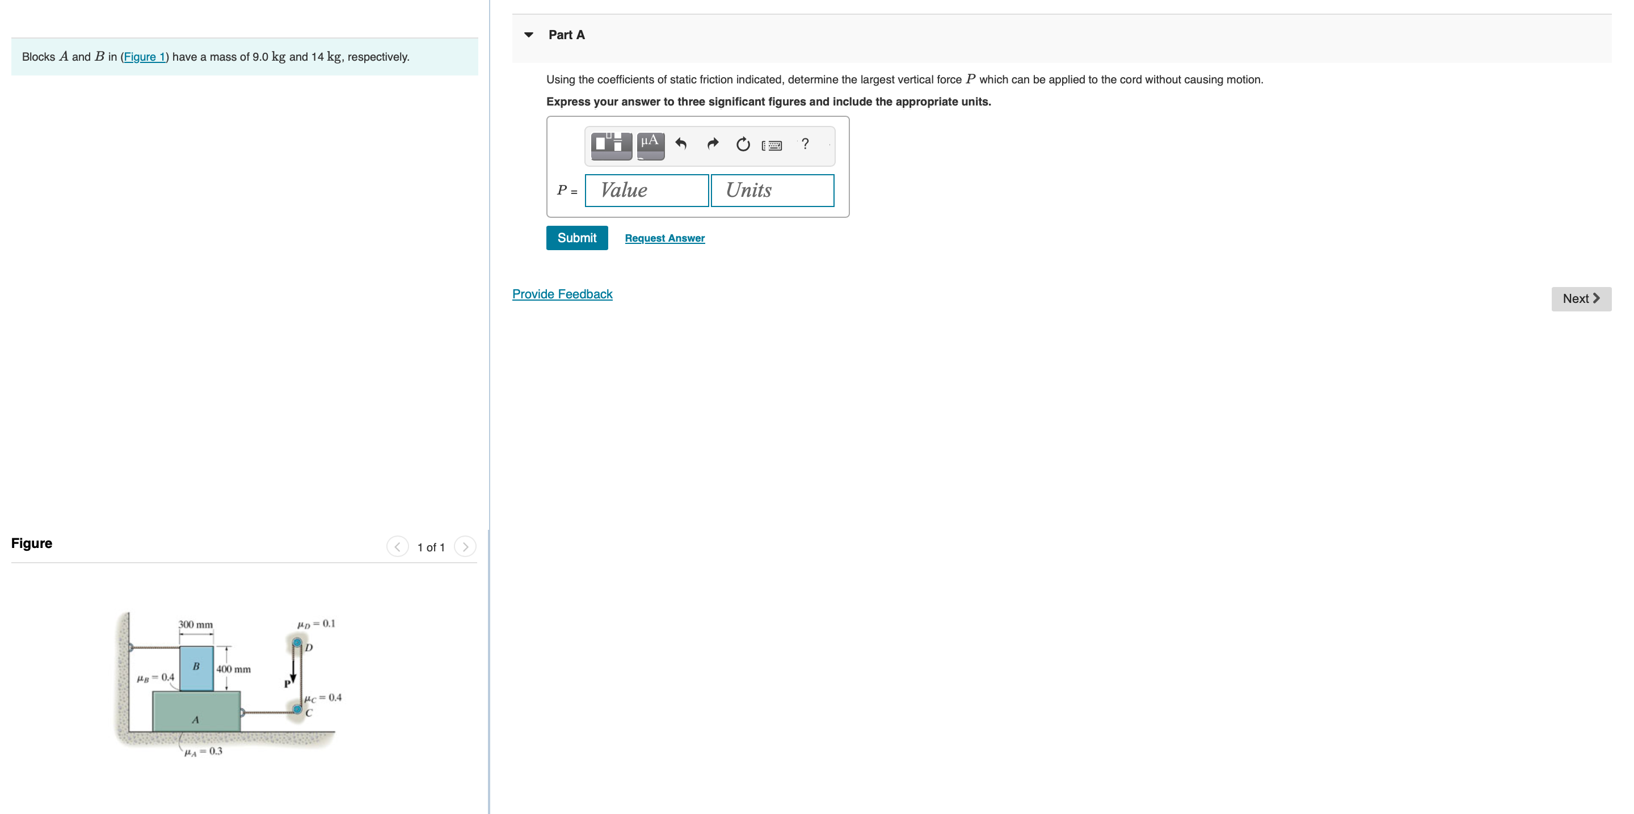Click the question mark help icon
Image resolution: width=1634 pixels, height=814 pixels.
tap(805, 145)
